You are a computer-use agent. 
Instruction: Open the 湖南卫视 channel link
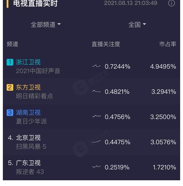coord(28,112)
